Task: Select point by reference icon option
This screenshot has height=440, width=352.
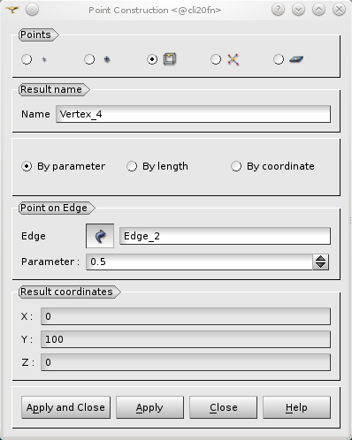Action: [x=89, y=59]
